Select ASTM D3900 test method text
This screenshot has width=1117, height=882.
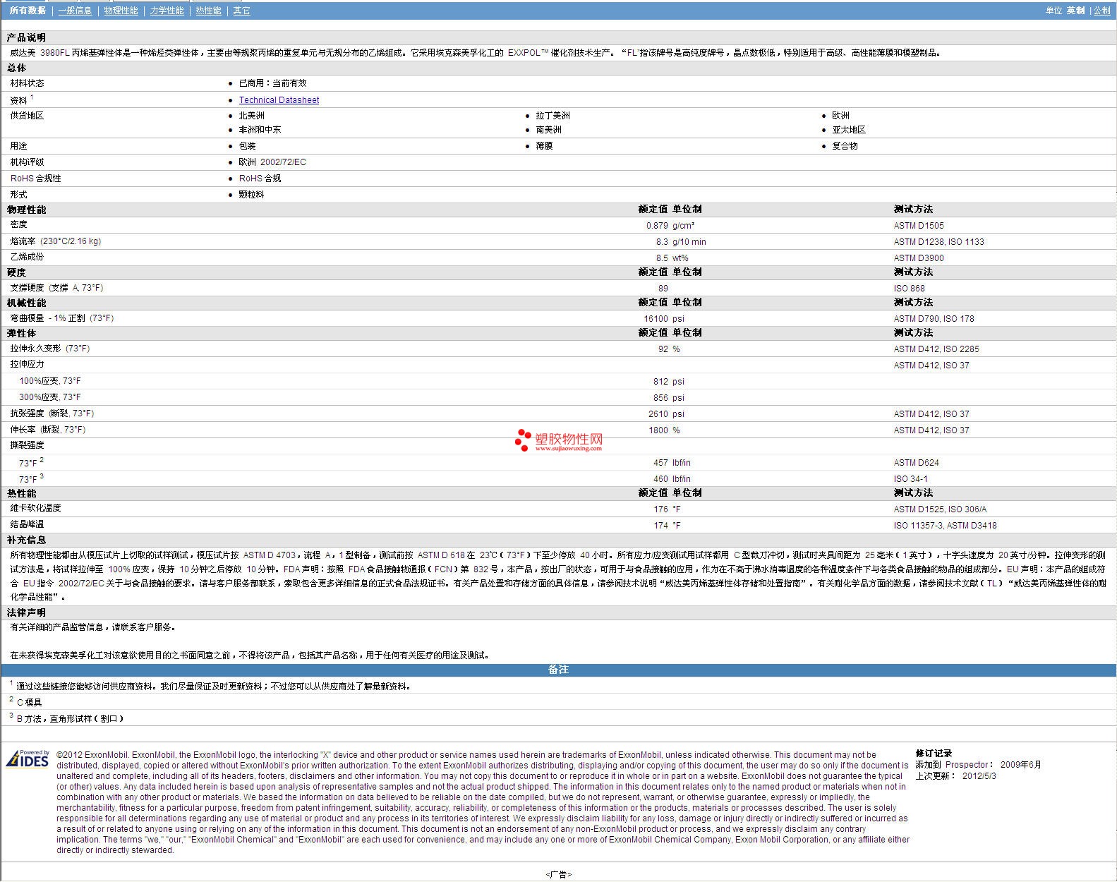[919, 258]
